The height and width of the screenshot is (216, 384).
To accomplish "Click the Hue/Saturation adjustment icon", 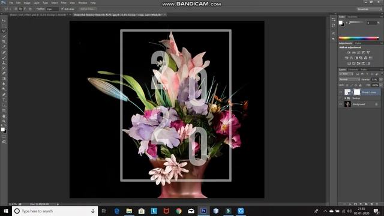I will [x=346, y=58].
